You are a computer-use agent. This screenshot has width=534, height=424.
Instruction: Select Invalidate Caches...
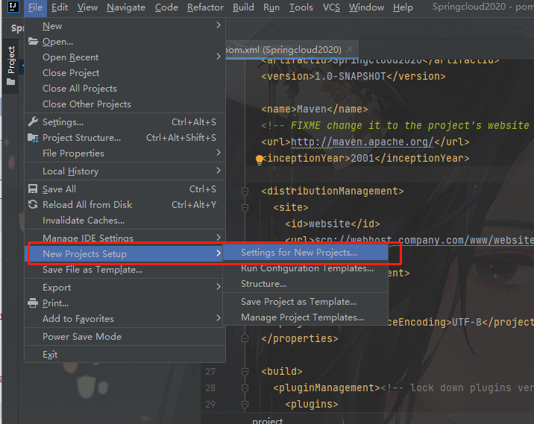pyautogui.click(x=125, y=221)
